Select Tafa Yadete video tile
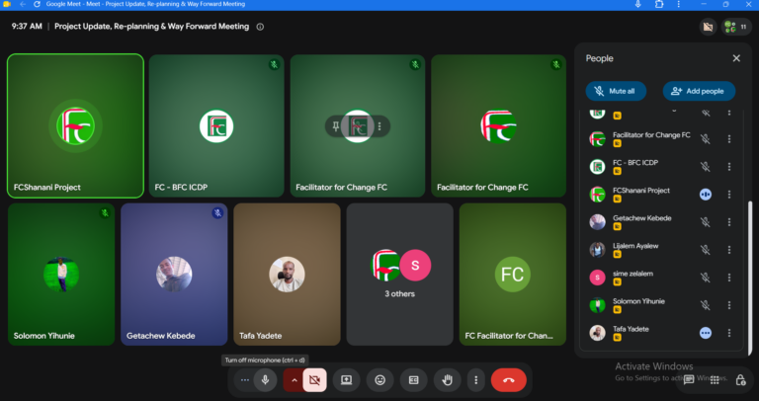759x401 pixels. pos(287,275)
